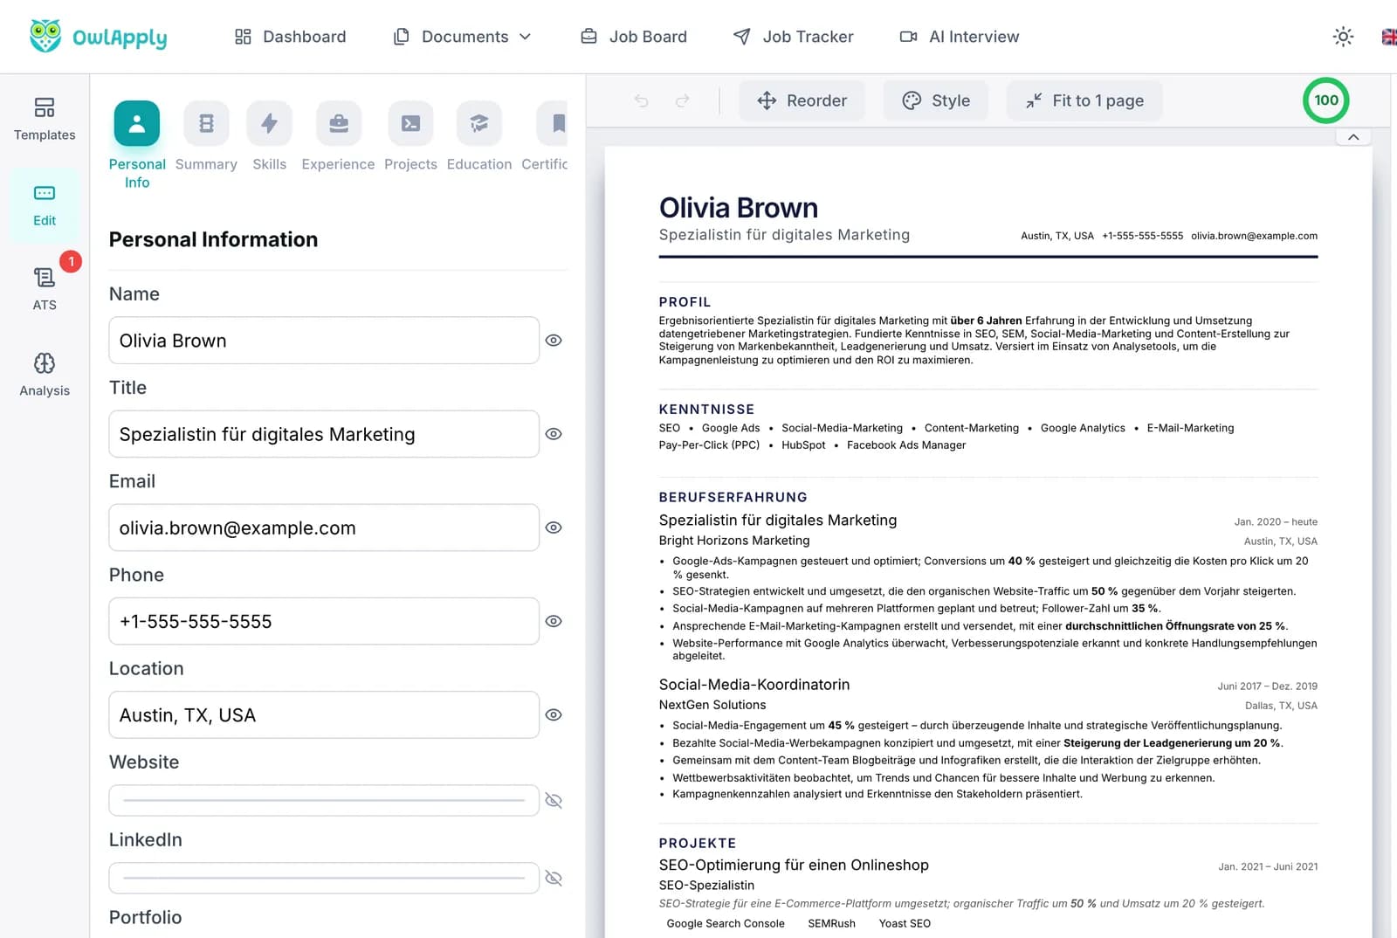Open the Job Board nav item
Screen dimensions: 1397x938
635,37
